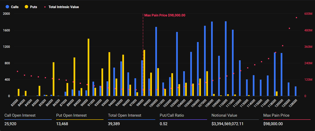The height and width of the screenshot is (131, 315).
Task: Toggle the Total Intrinsic Value legend
Action: [x=61, y=7]
